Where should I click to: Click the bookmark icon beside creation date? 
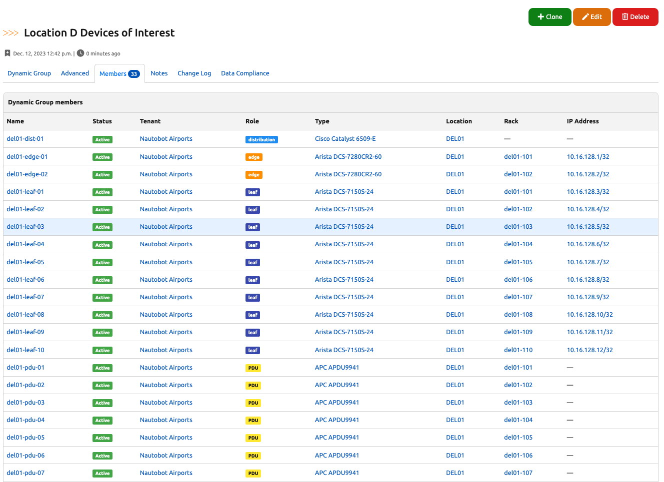pos(7,53)
